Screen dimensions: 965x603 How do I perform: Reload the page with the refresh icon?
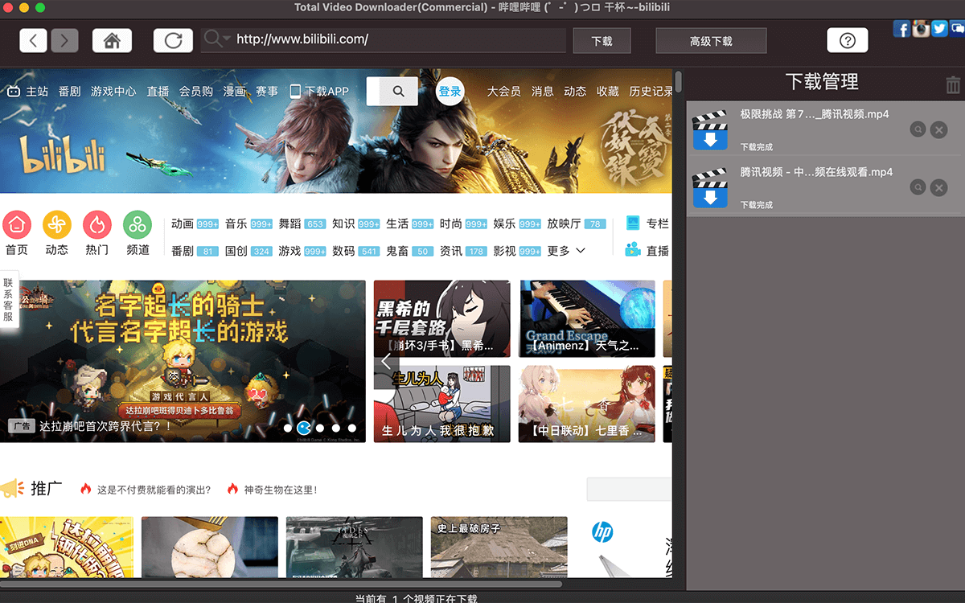click(173, 40)
